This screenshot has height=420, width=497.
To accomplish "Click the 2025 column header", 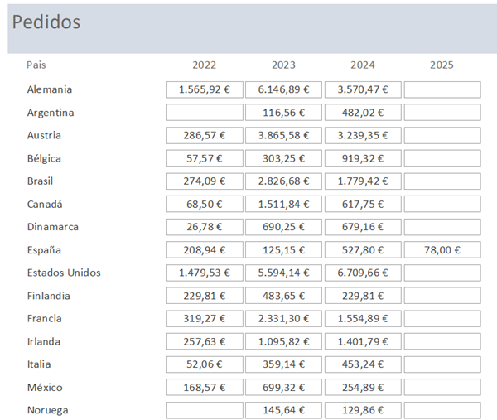I will tap(442, 65).
